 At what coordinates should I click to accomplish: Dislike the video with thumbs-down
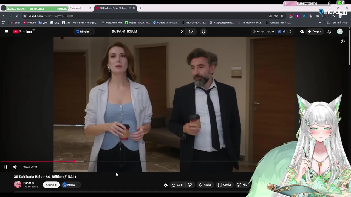pos(190,185)
